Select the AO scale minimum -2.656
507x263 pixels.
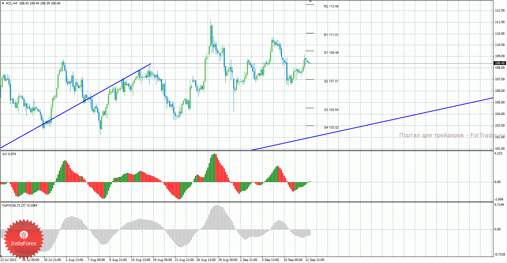(x=498, y=199)
